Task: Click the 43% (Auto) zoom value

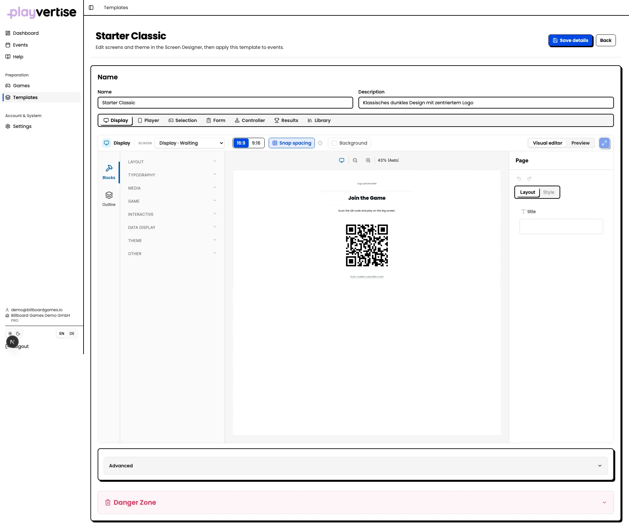Action: click(388, 160)
